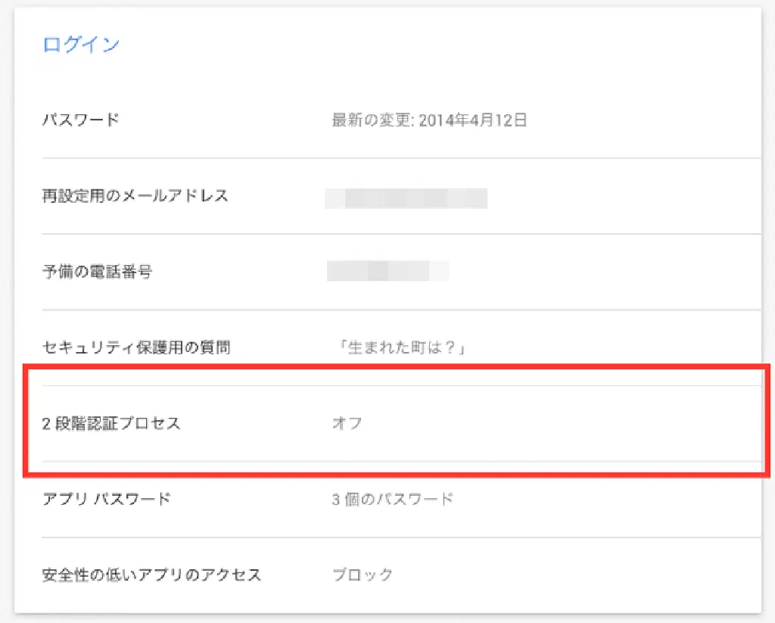Toggle the ブロック status for less secure apps

tap(363, 575)
